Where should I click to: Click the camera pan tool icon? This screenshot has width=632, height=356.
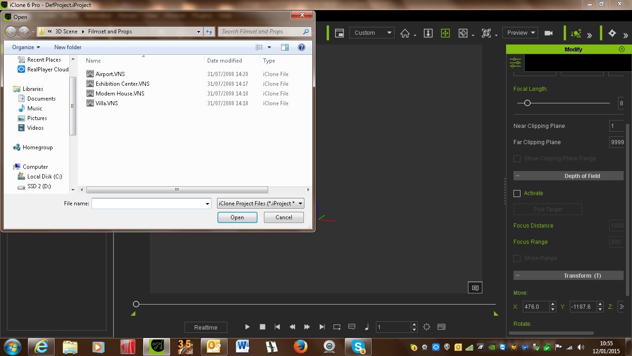[445, 33]
